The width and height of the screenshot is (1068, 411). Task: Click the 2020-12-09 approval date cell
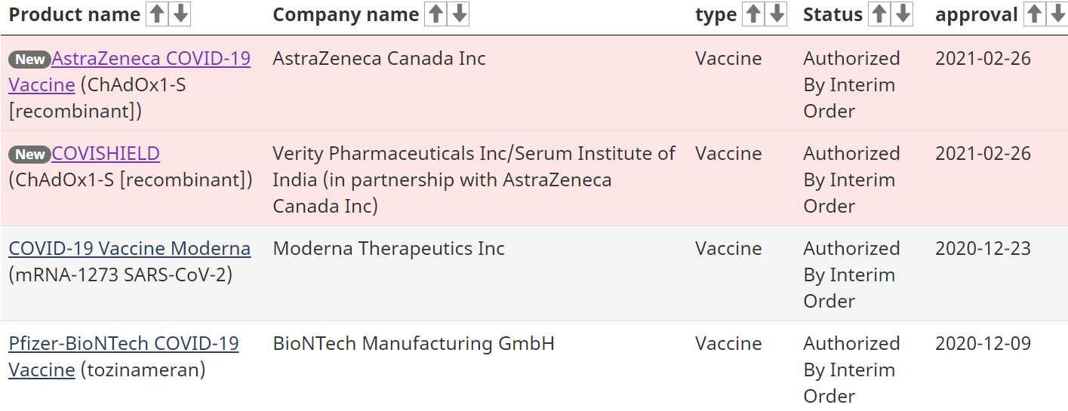983,344
